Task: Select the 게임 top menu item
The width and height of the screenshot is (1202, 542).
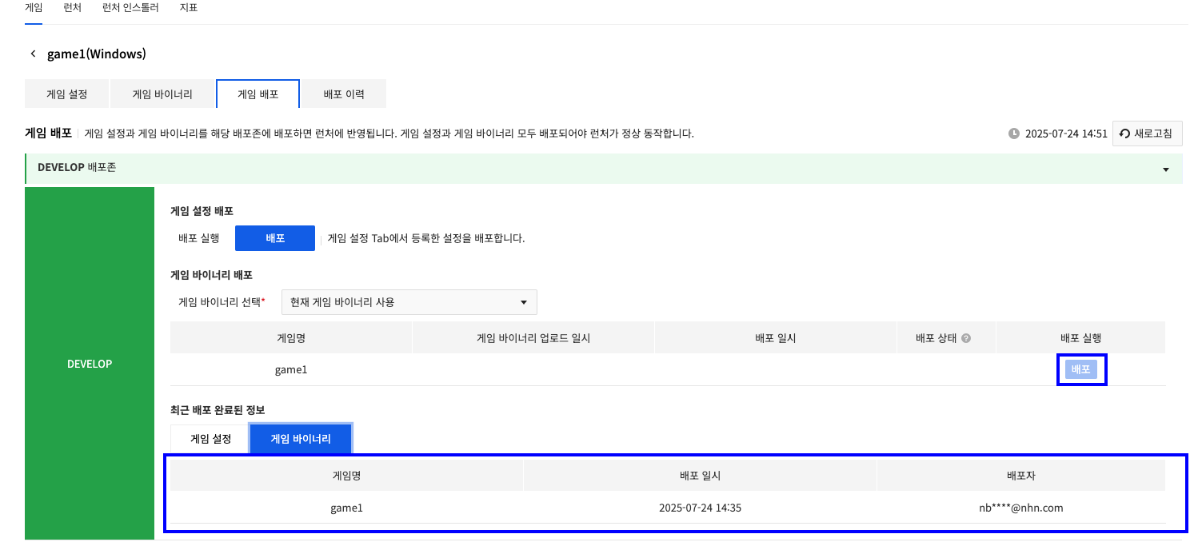Action: [x=34, y=8]
